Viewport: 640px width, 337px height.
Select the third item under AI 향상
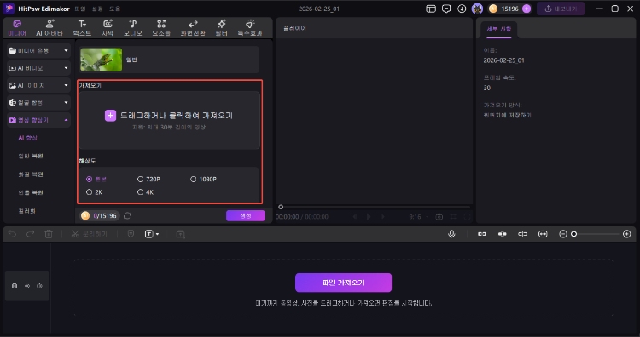pyautogui.click(x=31, y=174)
